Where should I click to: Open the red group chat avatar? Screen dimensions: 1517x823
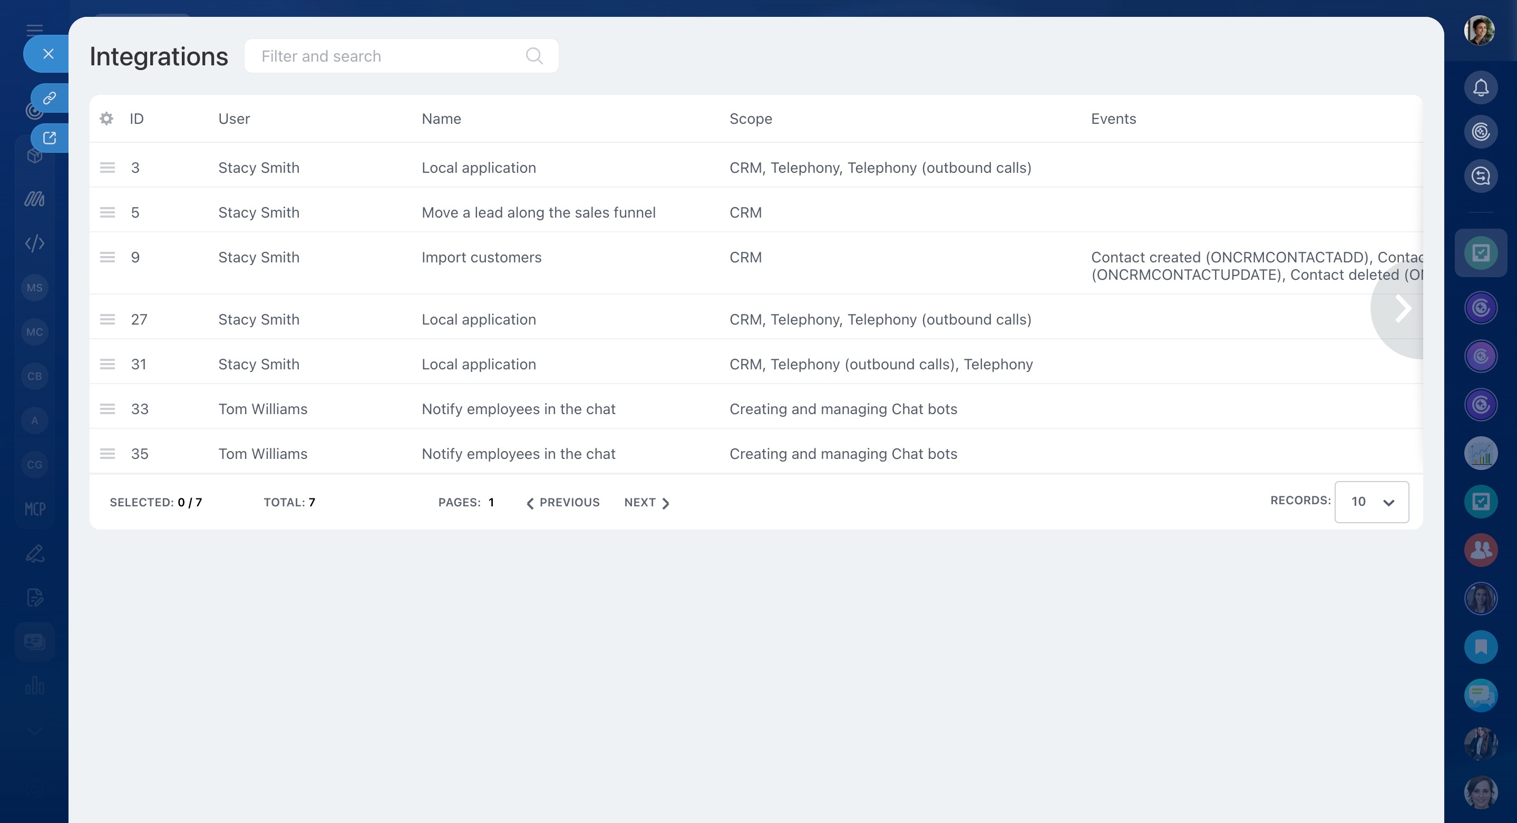tap(1481, 551)
